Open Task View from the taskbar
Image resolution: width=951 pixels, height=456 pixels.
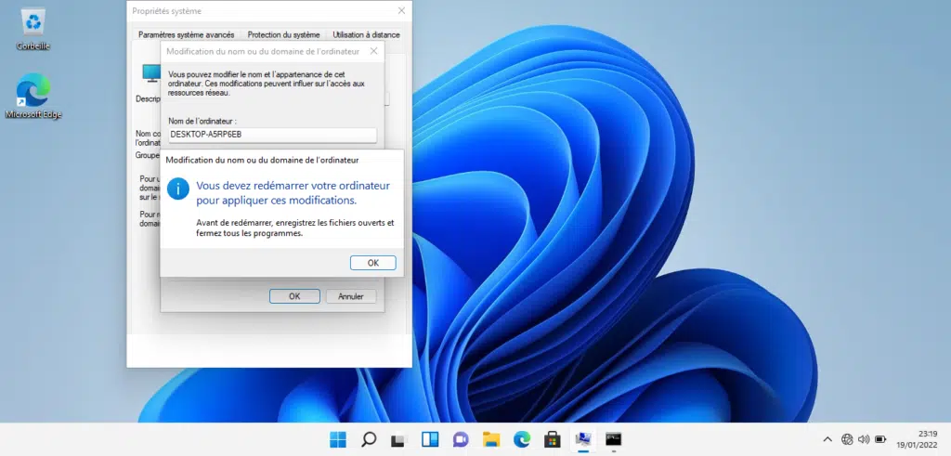coord(398,439)
